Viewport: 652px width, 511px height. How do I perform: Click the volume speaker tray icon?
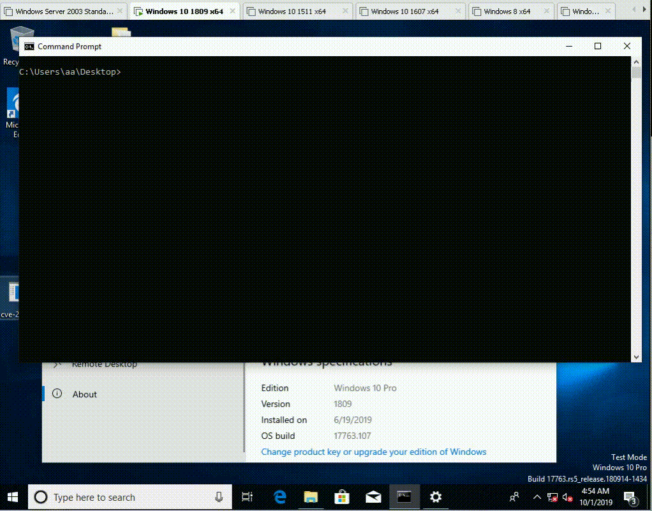[x=567, y=497]
